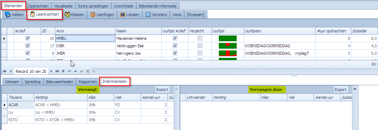The height and width of the screenshot is (130, 378).
Task: Click row indicator arrow for ACAR row
Action: (x=4, y=105)
